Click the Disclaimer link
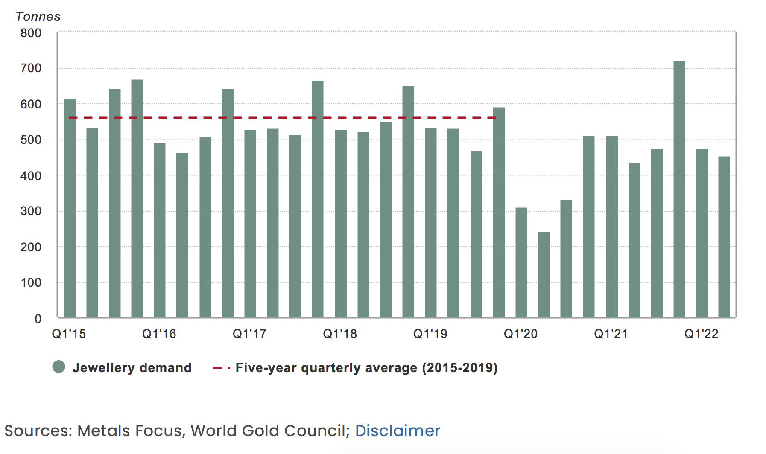This screenshot has width=766, height=454. (x=397, y=431)
